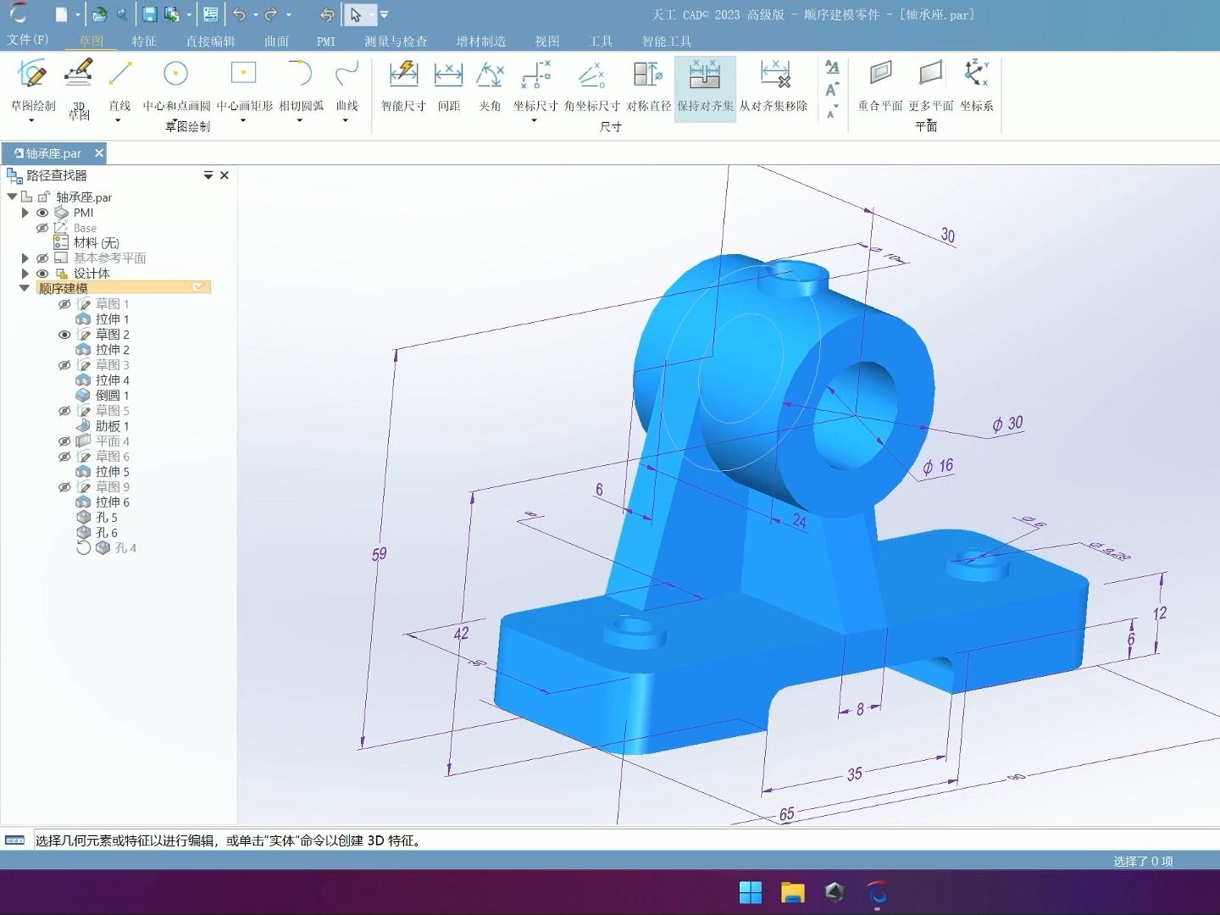Click the text style icon in ribbon
Image resolution: width=1220 pixels, height=915 pixels.
tap(832, 67)
